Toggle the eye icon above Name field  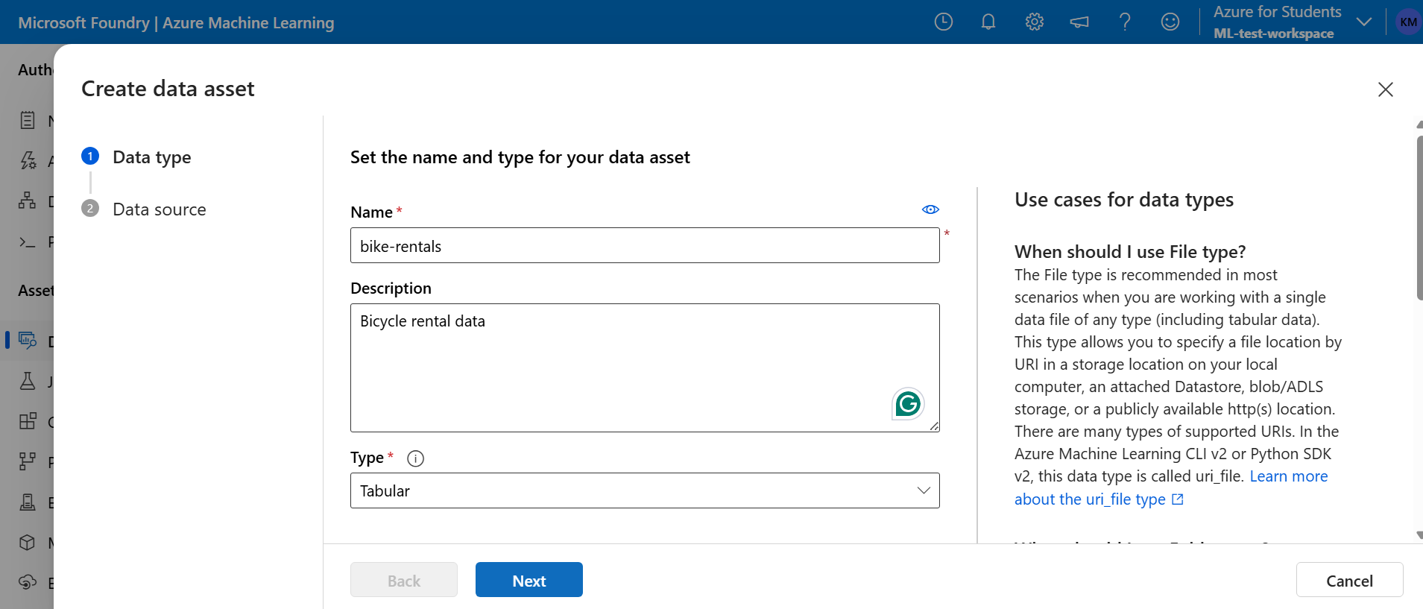(x=930, y=209)
